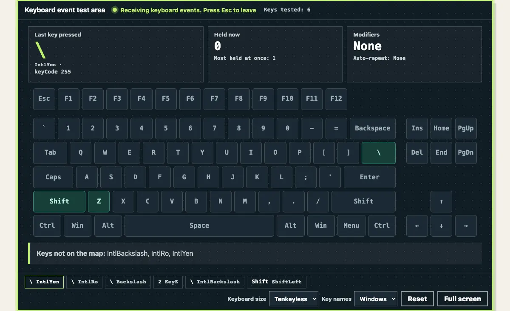
Task: Click the down arrow key
Action: [441, 226]
